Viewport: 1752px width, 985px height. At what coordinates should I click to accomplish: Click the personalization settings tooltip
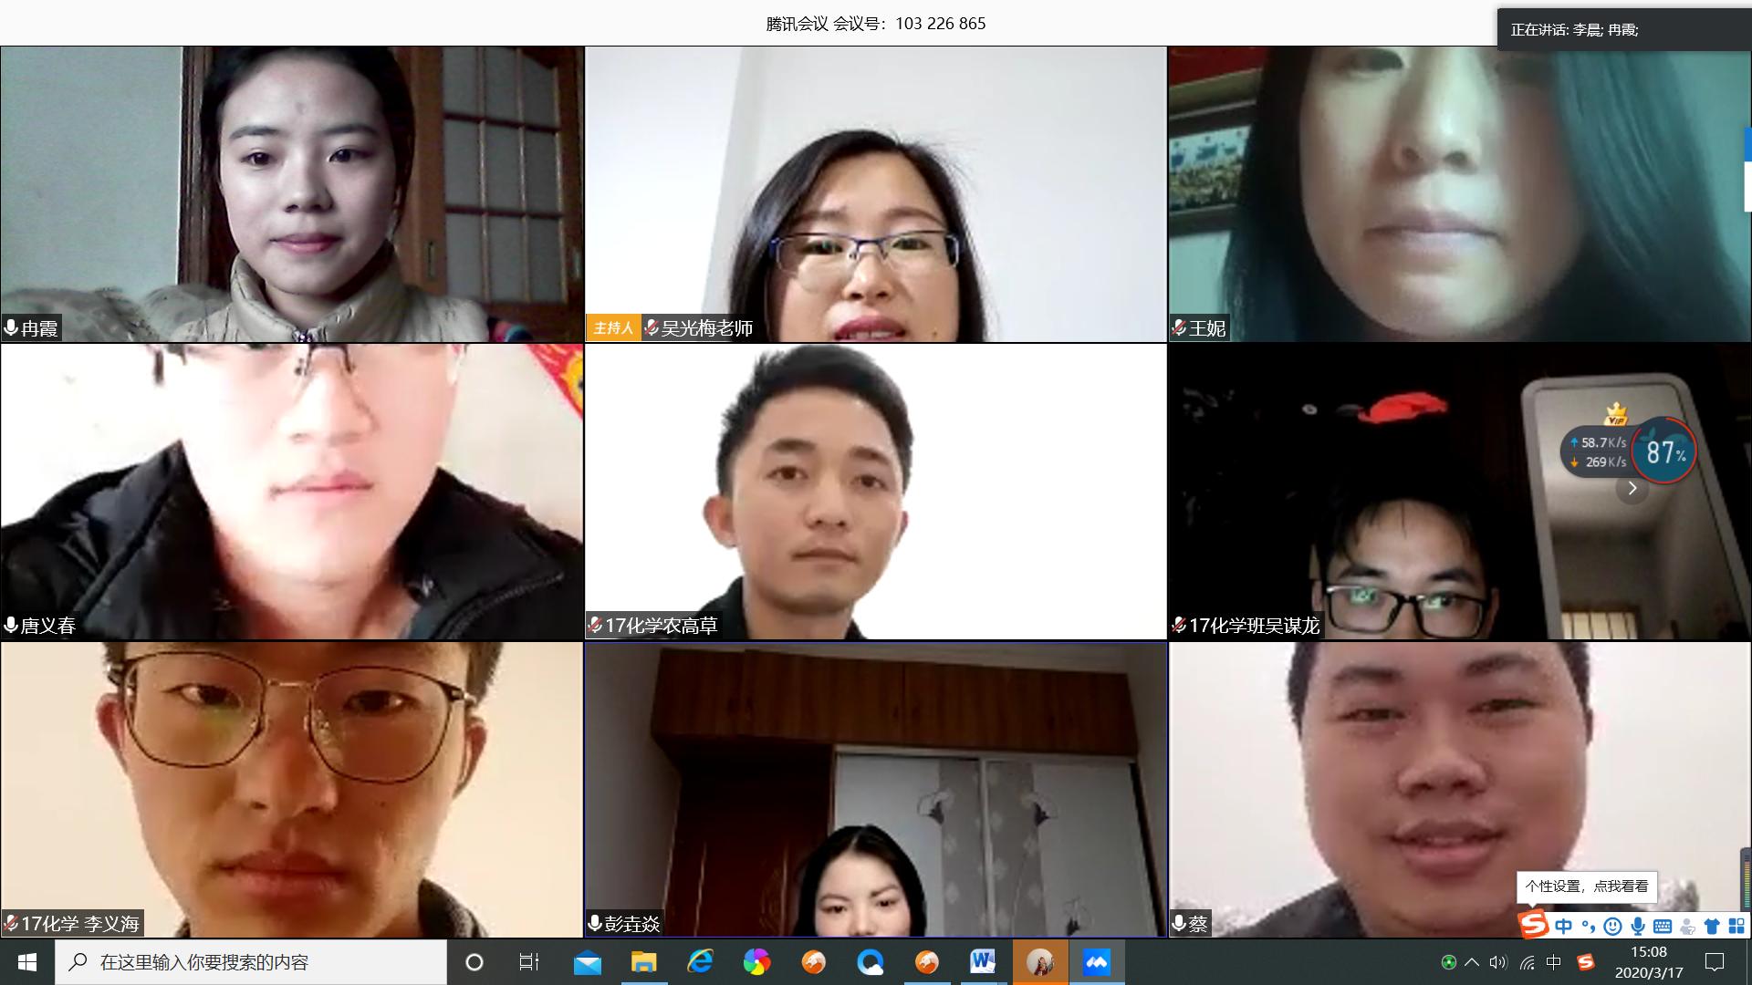point(1587,886)
